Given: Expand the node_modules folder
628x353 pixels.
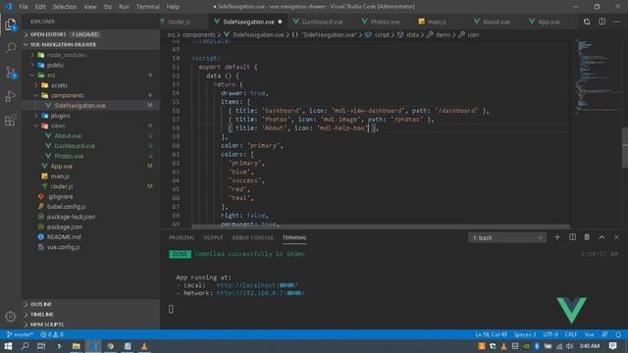Looking at the screenshot, I should pos(91,55).
